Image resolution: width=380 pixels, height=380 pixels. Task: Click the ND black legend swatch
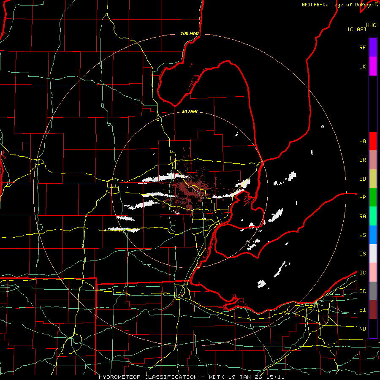[x=373, y=328]
